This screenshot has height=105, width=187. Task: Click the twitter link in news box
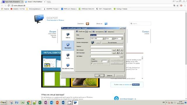coord(127,85)
